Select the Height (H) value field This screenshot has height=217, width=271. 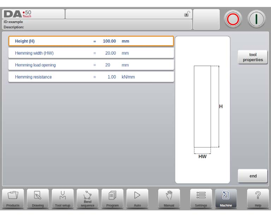[x=91, y=41]
